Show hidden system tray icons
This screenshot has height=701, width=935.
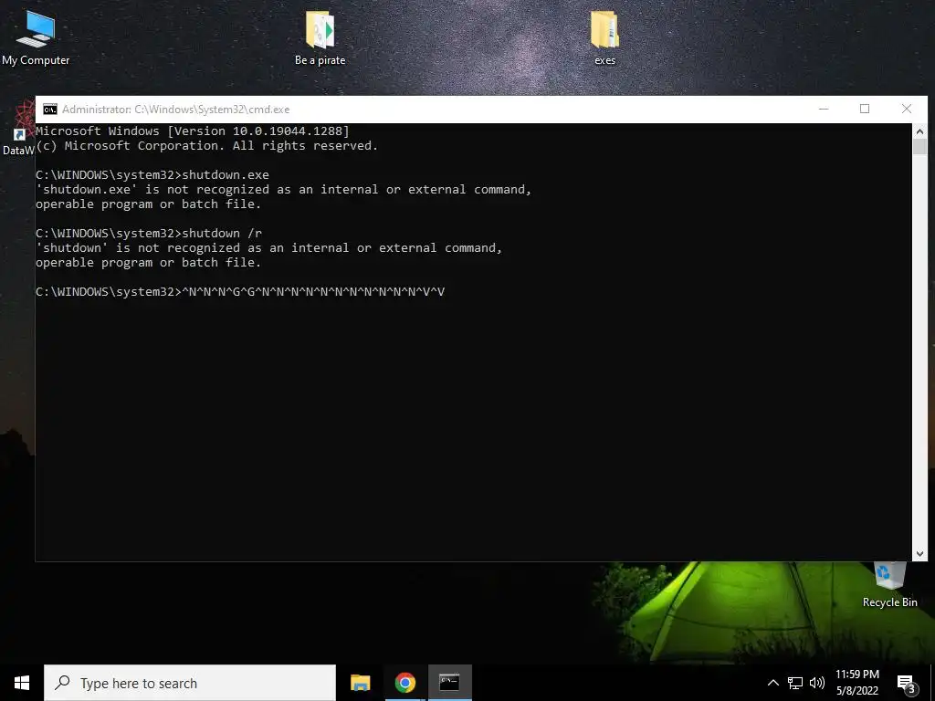[772, 683]
